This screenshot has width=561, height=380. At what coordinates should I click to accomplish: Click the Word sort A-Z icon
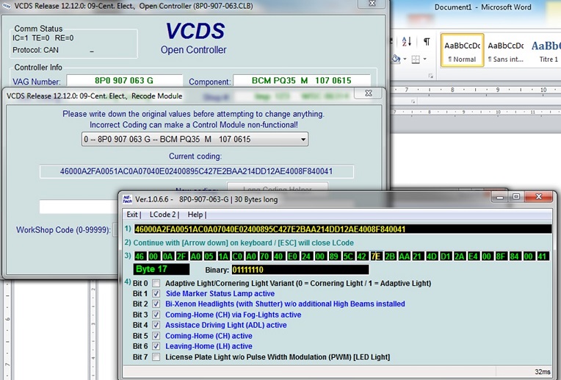click(407, 42)
